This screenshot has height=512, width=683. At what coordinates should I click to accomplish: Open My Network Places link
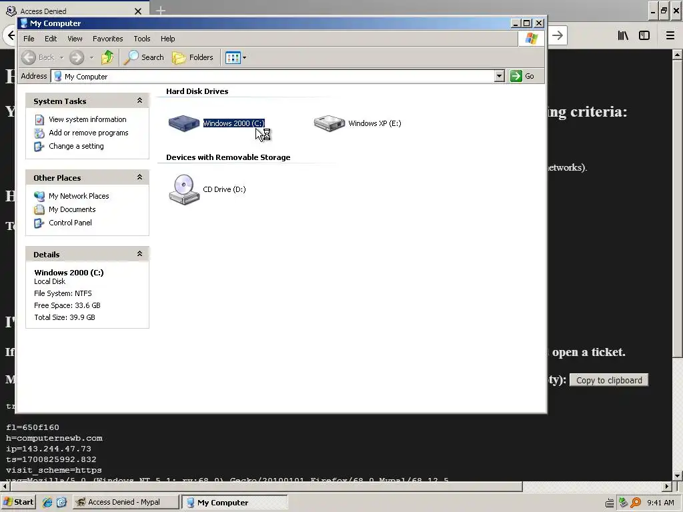[79, 196]
